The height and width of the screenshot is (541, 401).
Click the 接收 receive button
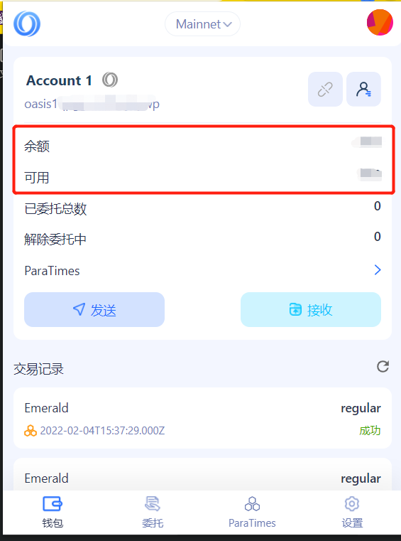(x=311, y=309)
